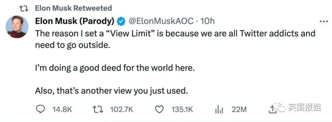
Task: Click the 22M view count
Action: [239, 109]
